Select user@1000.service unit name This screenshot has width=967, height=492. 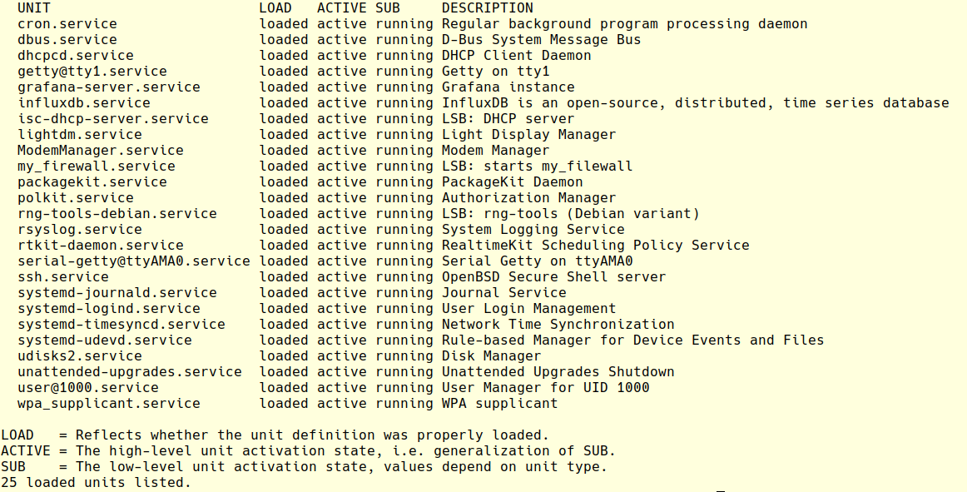[x=88, y=388]
